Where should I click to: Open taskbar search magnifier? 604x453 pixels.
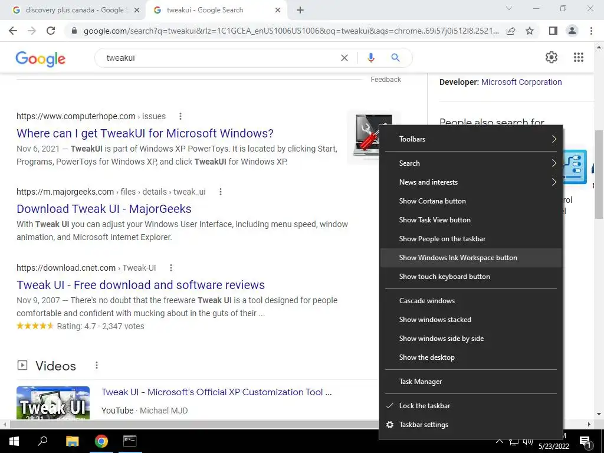(42, 441)
